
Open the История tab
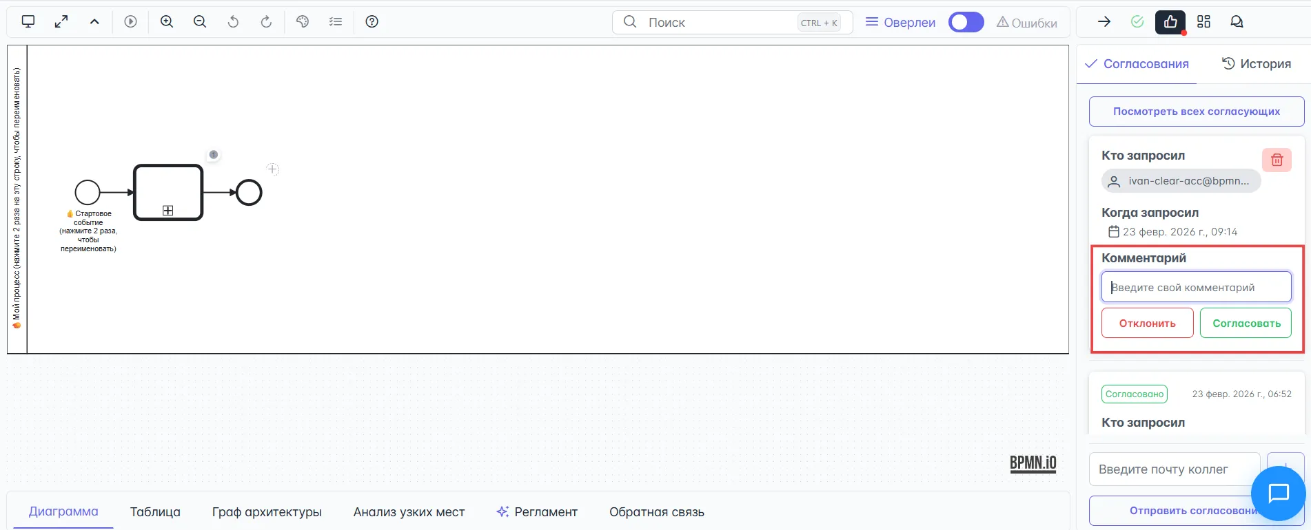click(1256, 64)
